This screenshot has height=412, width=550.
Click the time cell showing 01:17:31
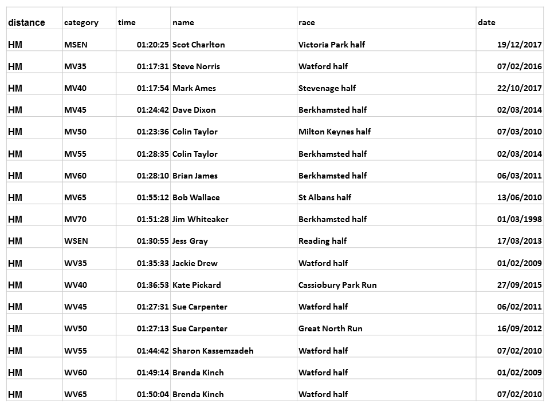(152, 66)
